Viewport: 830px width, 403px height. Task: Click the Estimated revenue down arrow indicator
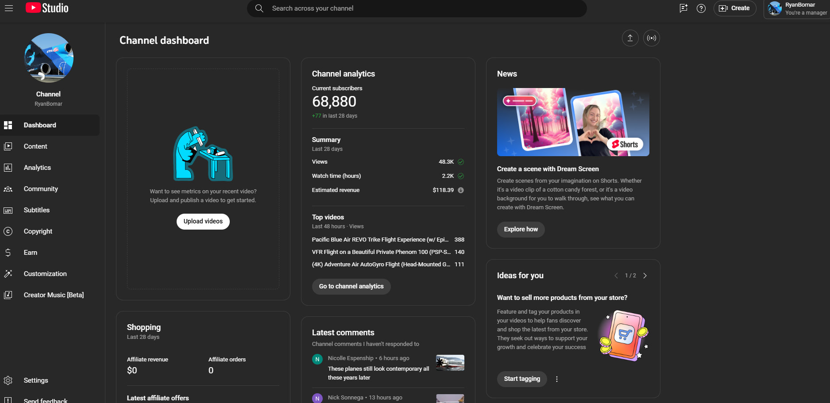pos(461,190)
